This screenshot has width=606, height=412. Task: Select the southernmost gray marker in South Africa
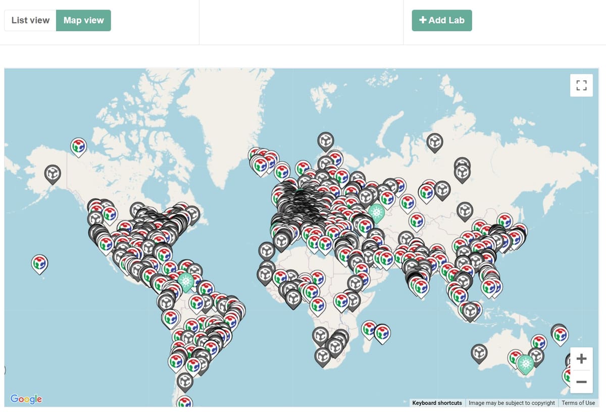point(323,356)
